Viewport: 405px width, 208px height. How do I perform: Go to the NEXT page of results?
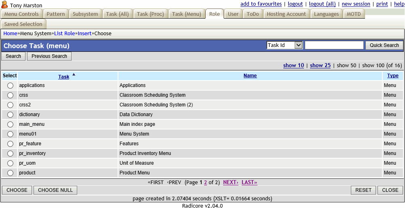pyautogui.click(x=230, y=183)
